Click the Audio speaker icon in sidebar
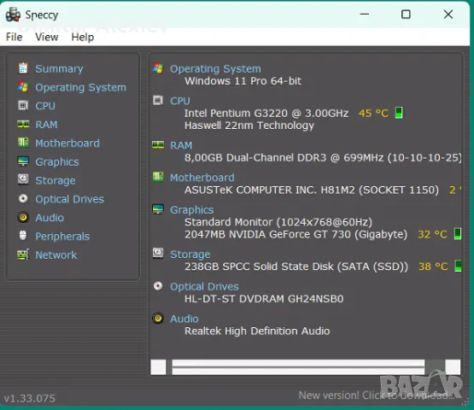 pyautogui.click(x=23, y=217)
